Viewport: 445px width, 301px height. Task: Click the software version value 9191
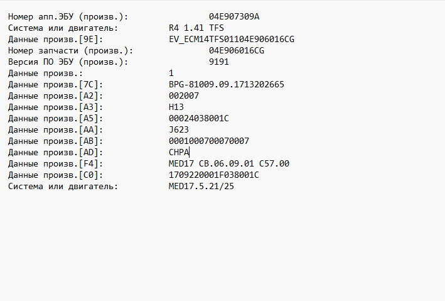click(219, 62)
